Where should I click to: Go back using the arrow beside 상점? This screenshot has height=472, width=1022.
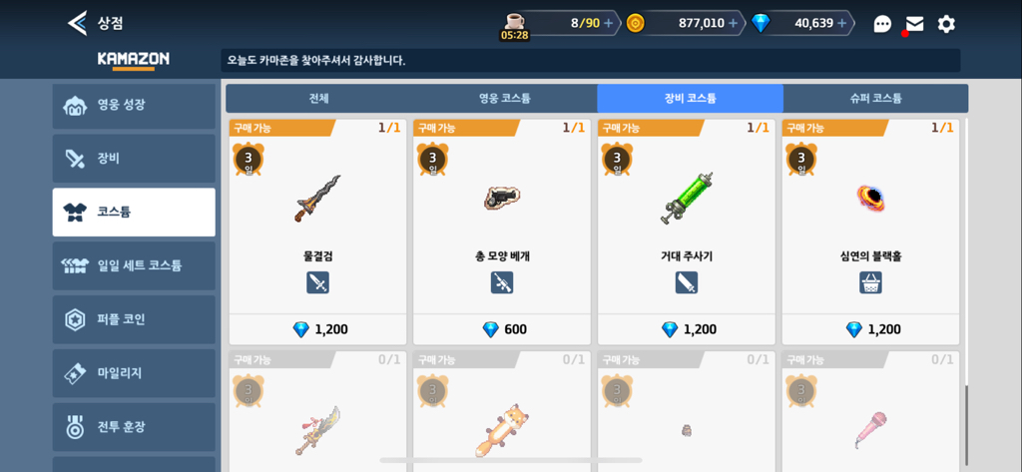point(77,24)
